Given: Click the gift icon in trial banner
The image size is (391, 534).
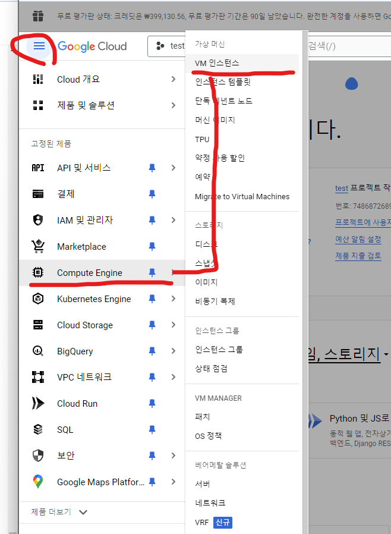Looking at the screenshot, I should click(38, 16).
